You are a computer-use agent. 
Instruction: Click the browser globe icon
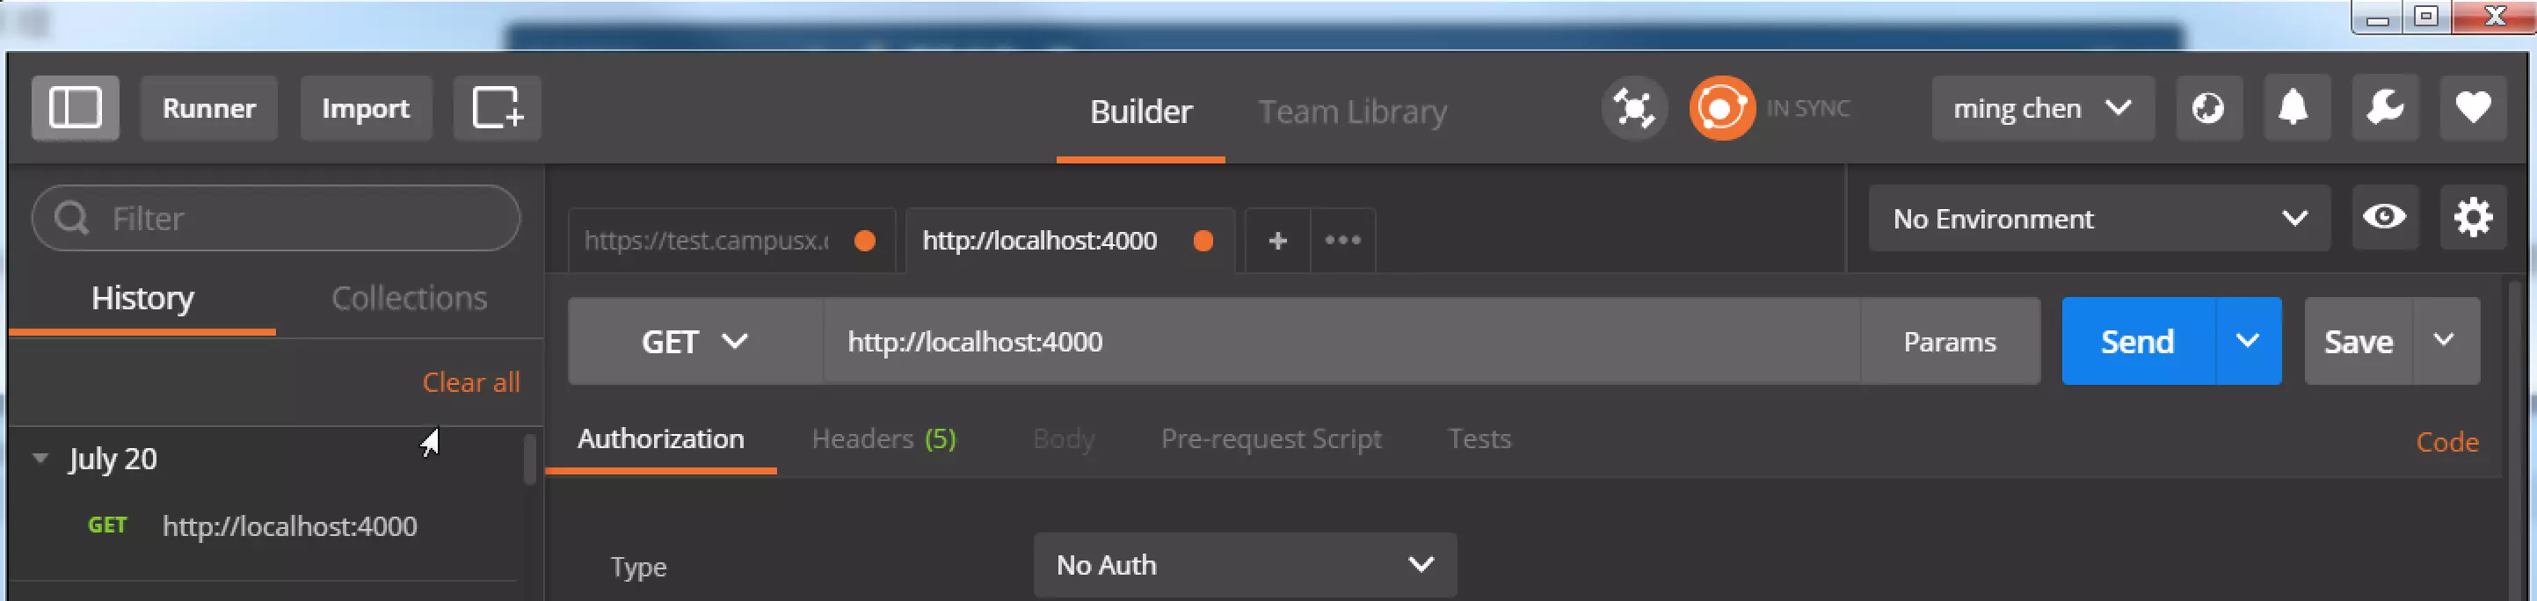point(2208,108)
